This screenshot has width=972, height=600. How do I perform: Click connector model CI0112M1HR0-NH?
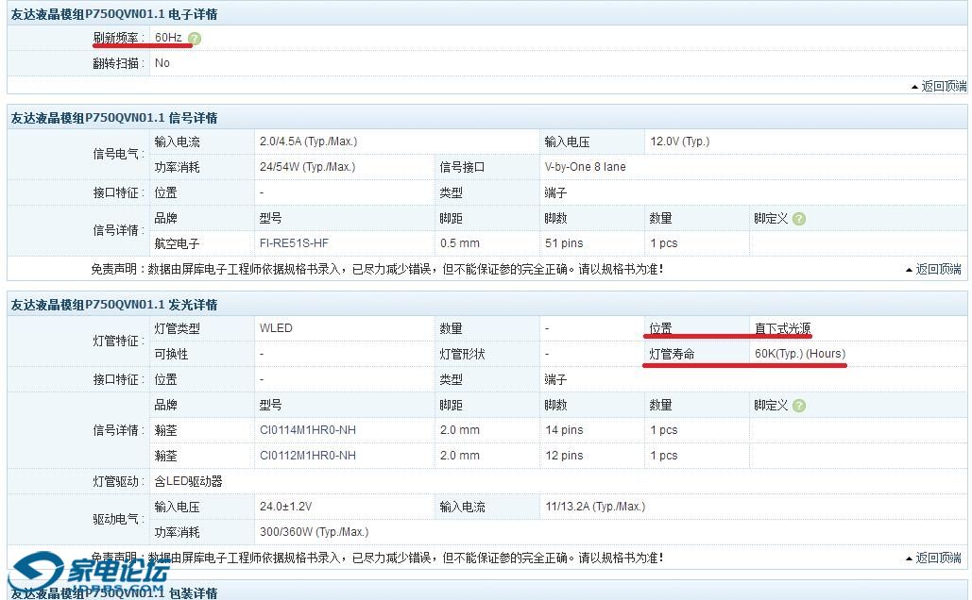click(307, 456)
